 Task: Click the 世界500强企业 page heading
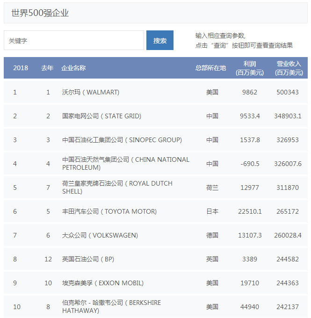(x=40, y=13)
